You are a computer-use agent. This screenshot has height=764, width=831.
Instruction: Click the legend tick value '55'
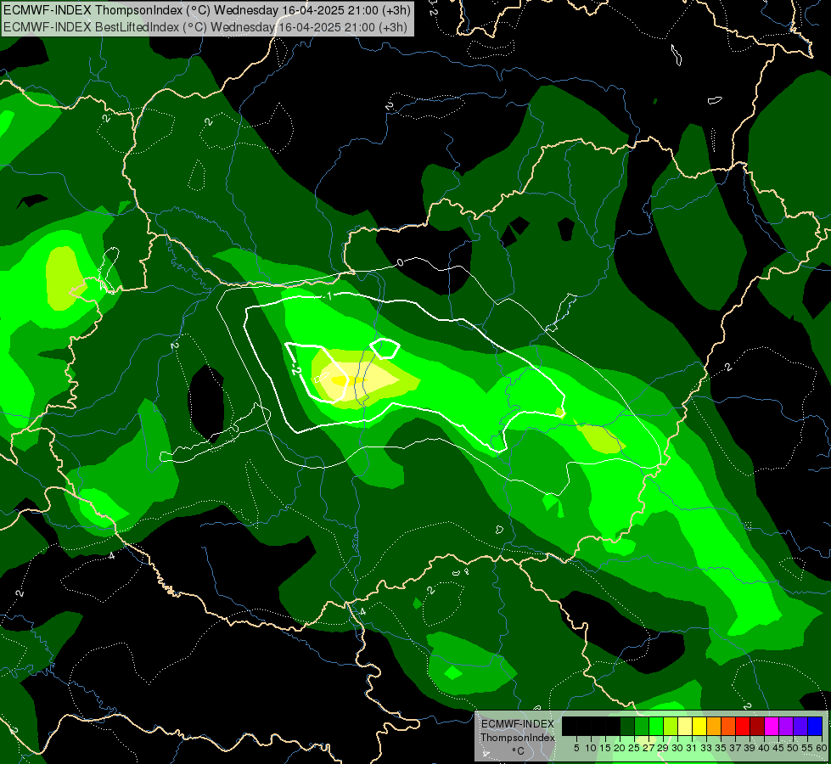[x=806, y=748]
